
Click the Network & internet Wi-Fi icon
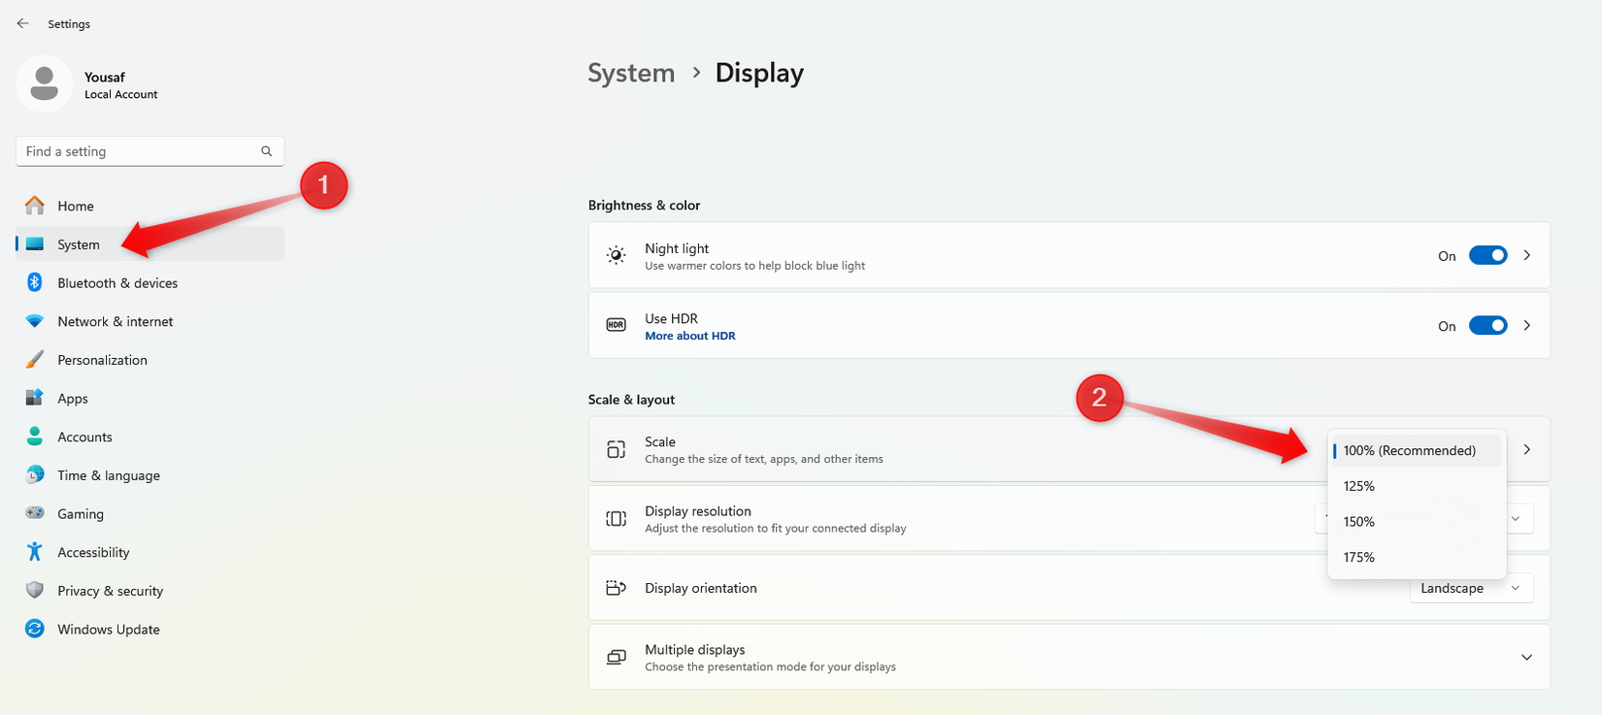point(35,321)
